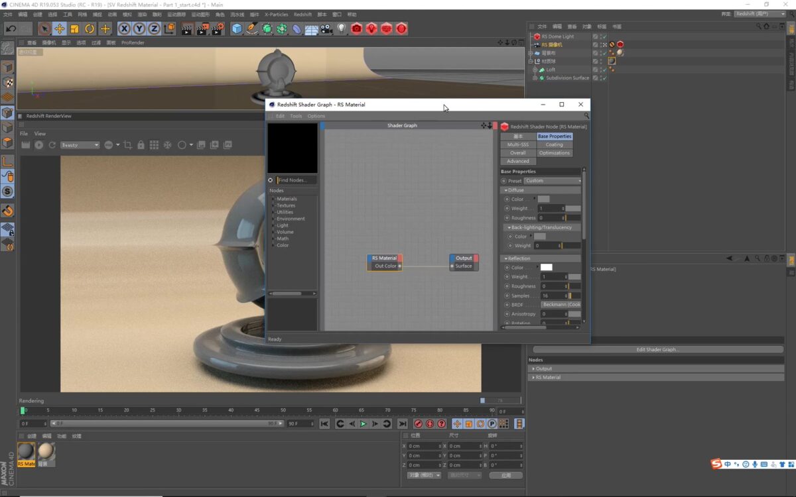Viewport: 796px width, 497px height.
Task: Click the Diffuse Weight slider bar
Action: [573, 208]
